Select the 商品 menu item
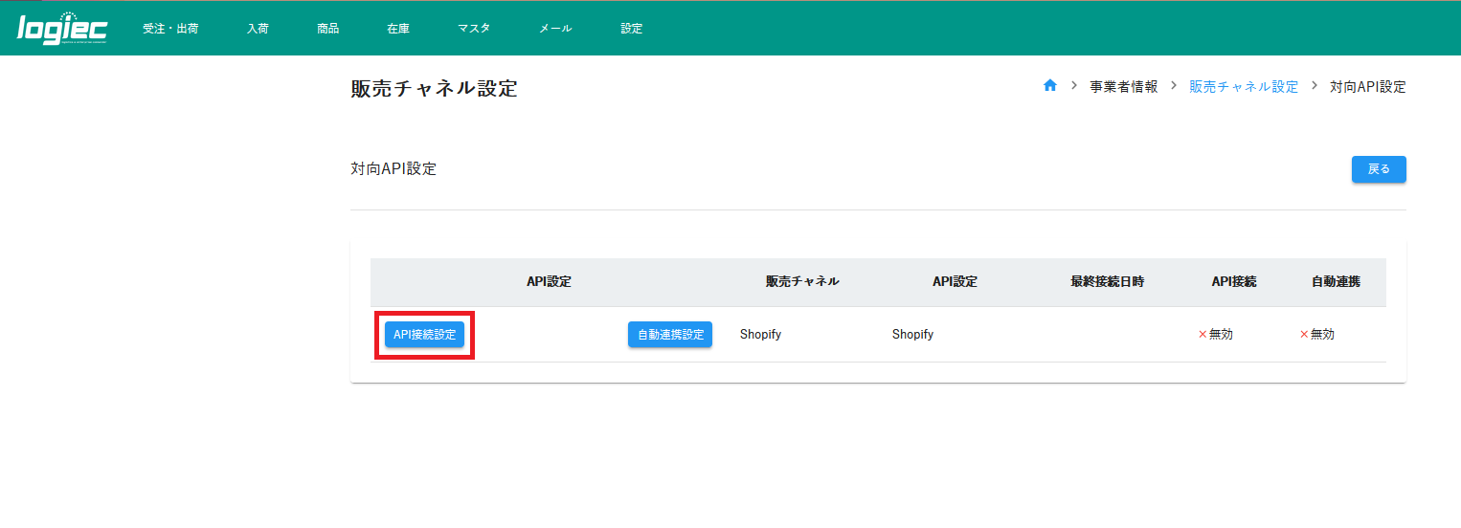 coord(328,29)
